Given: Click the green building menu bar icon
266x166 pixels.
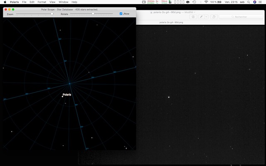Looking at the screenshot, I should tap(170, 2).
